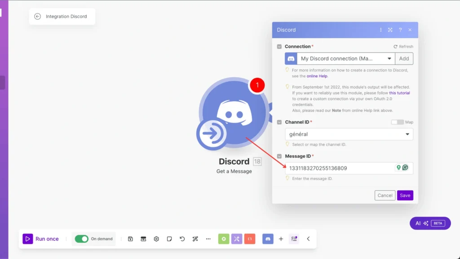Add a favorite with the plus icon
Screen dimensions: 460x259
pyautogui.click(x=281, y=239)
